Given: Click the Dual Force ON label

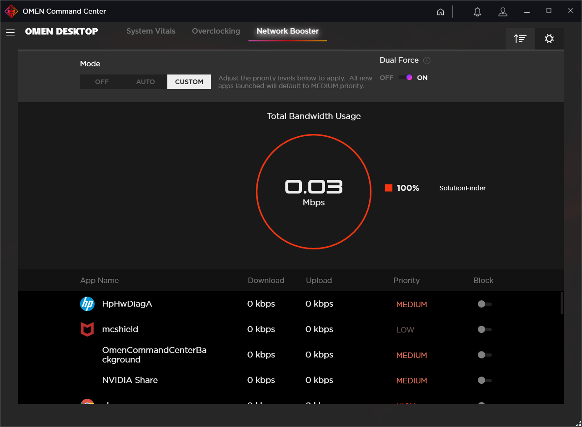Looking at the screenshot, I should click(422, 78).
